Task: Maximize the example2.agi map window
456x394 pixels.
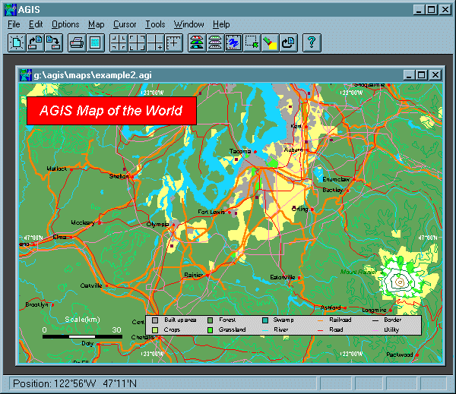Action: [x=421, y=75]
